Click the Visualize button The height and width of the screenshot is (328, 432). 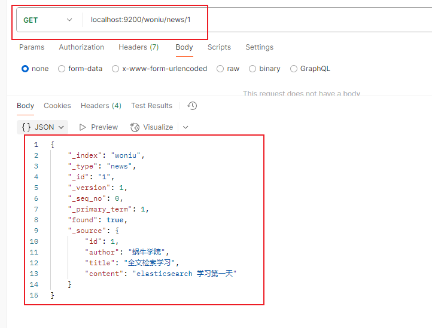151,127
